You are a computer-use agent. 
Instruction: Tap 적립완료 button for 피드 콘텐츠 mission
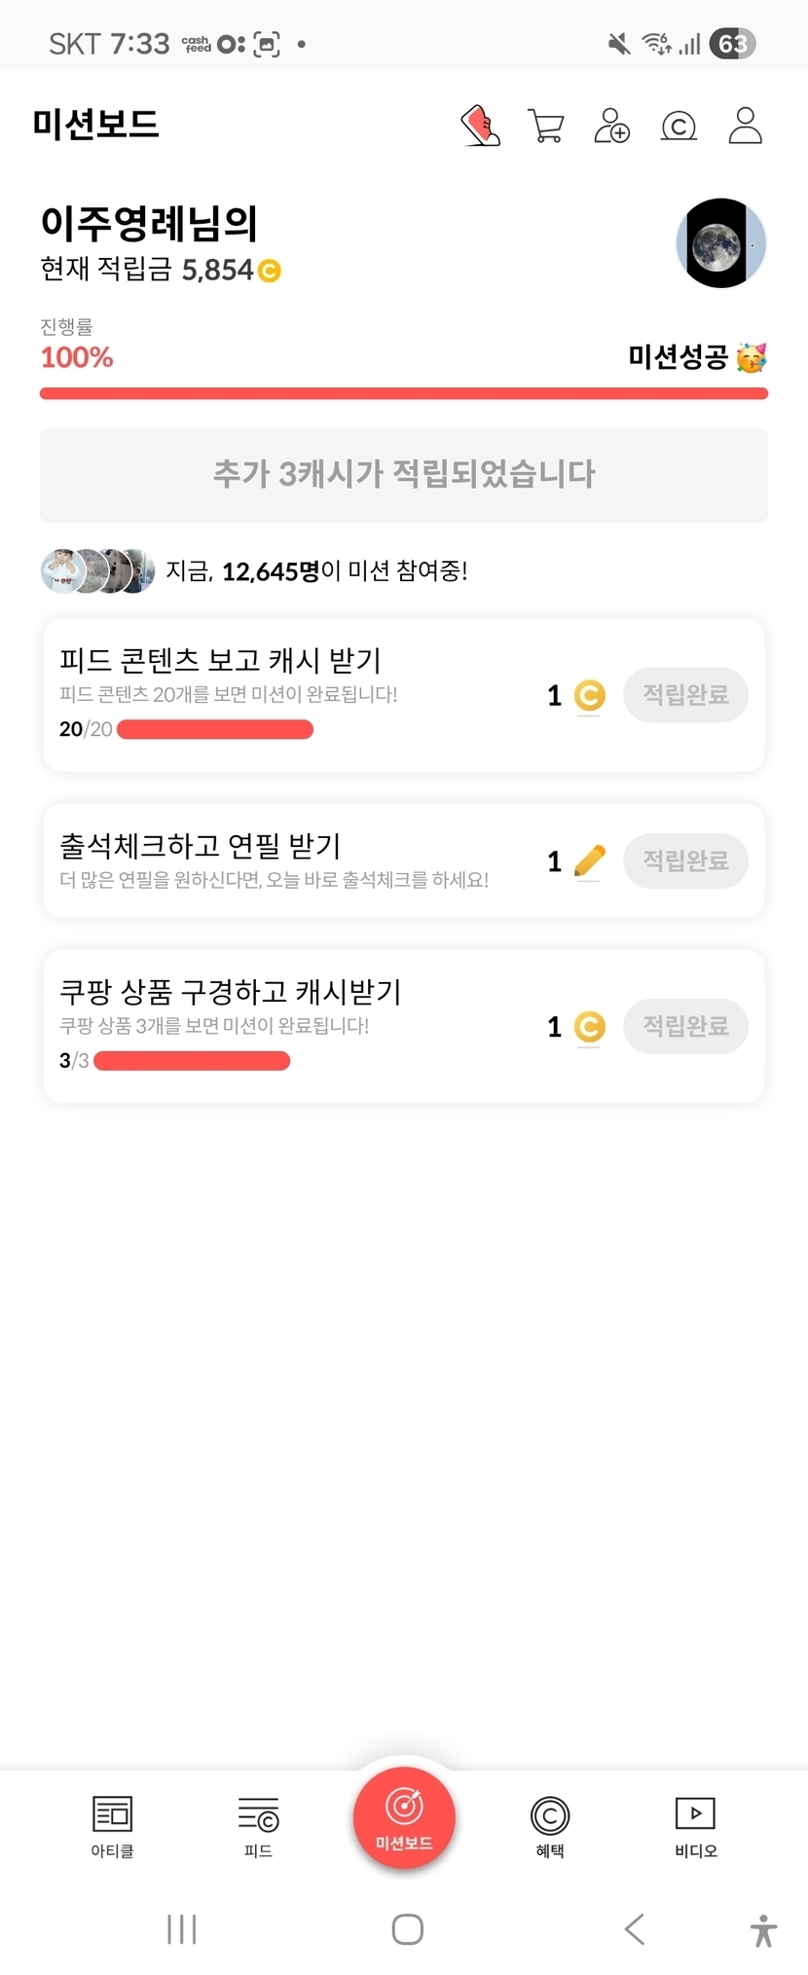(x=685, y=695)
